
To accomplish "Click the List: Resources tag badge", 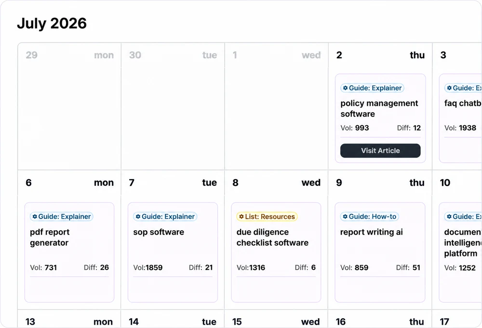I will [267, 217].
